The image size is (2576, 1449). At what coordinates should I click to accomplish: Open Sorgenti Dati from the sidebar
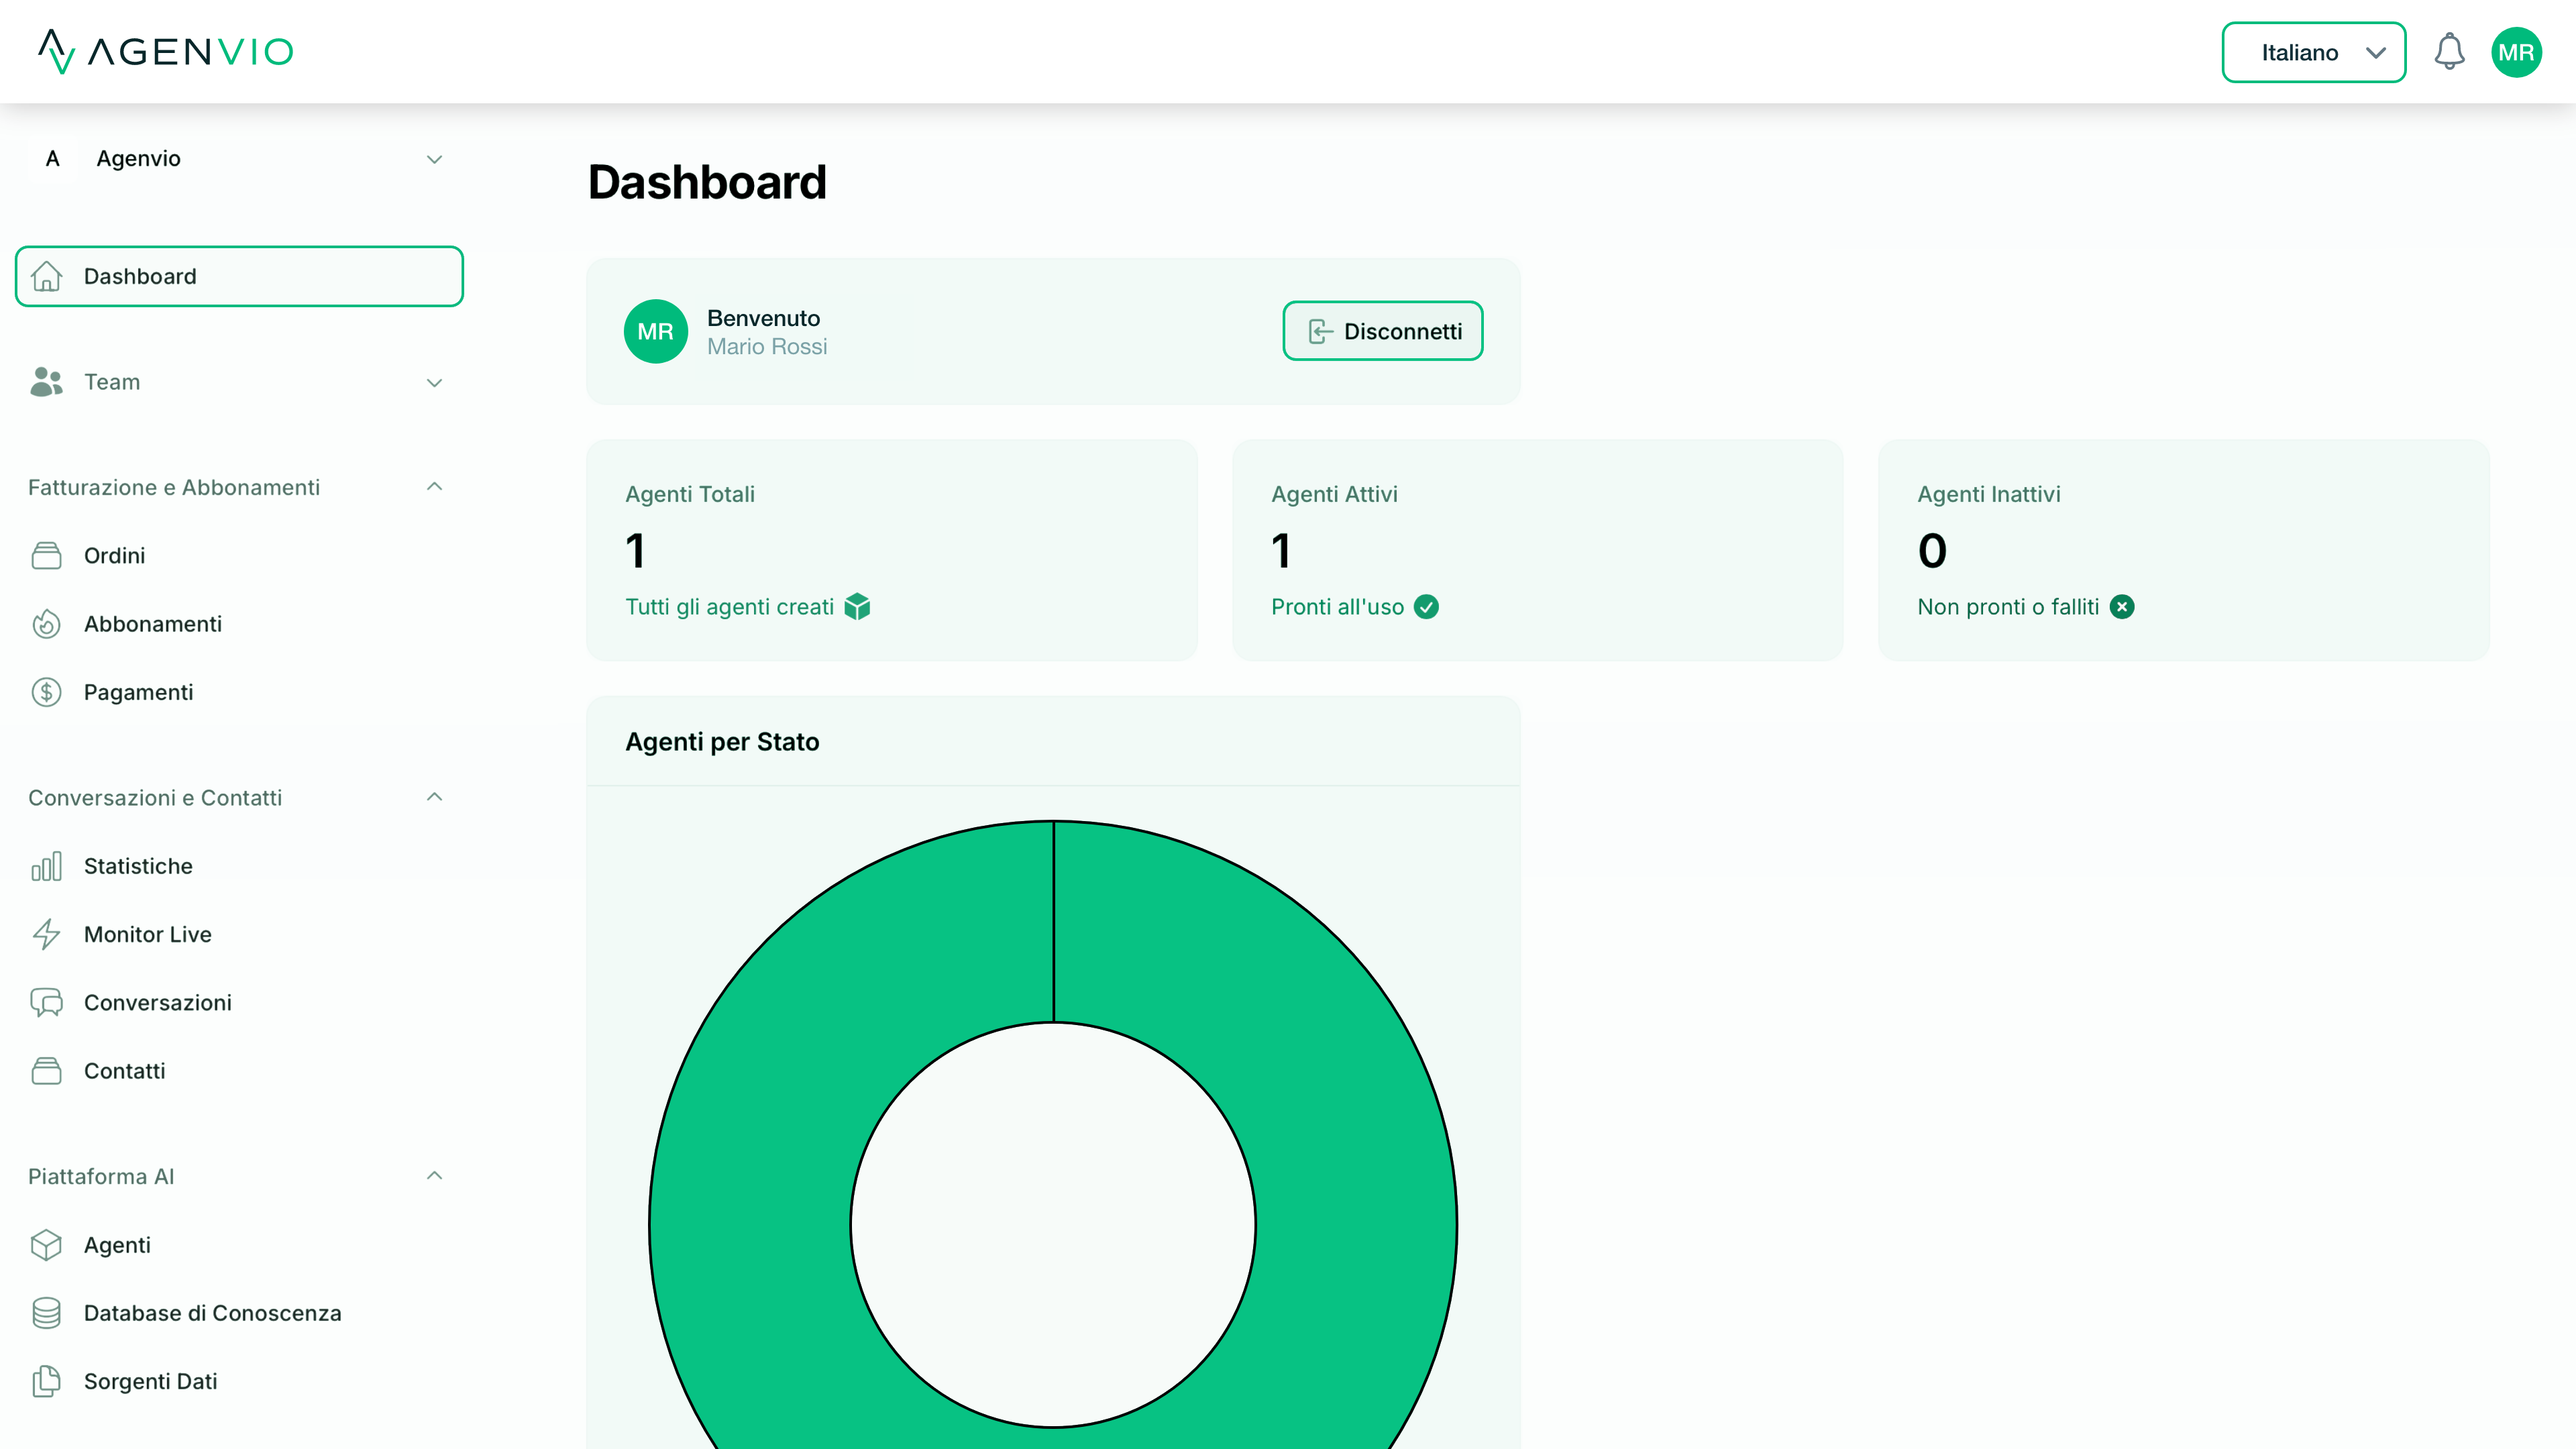[x=150, y=1381]
